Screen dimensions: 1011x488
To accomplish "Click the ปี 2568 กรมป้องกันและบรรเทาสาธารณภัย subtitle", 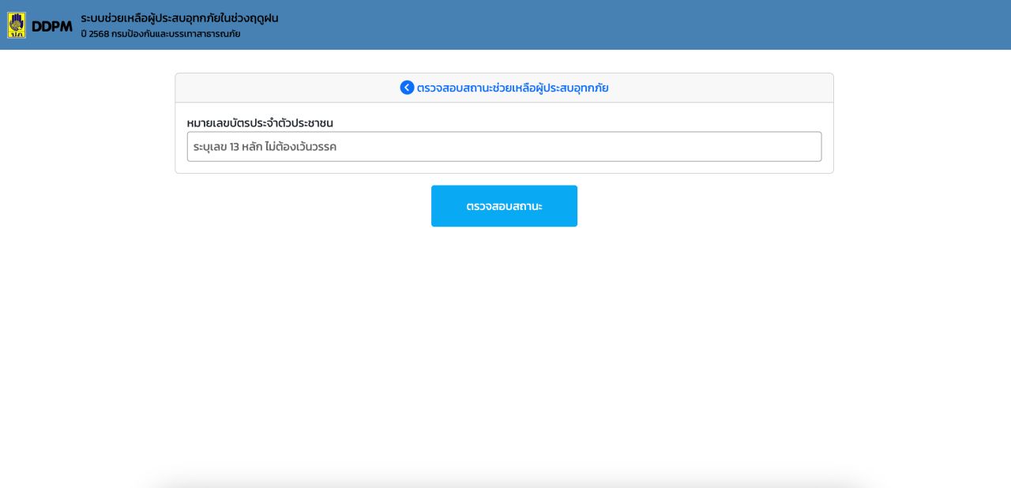I will 160,34.
